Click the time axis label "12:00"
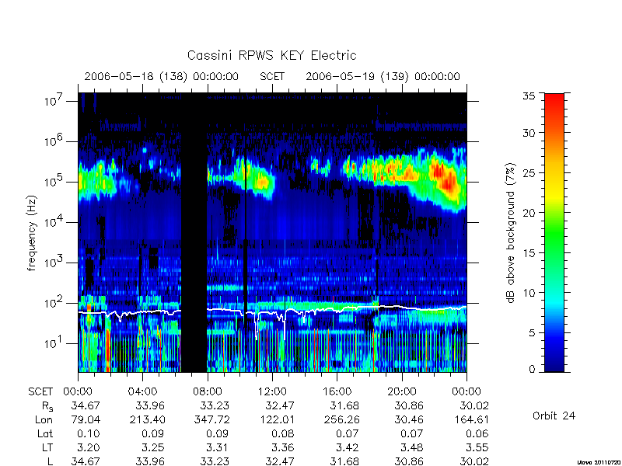This screenshot has width=622, height=466. [272, 391]
